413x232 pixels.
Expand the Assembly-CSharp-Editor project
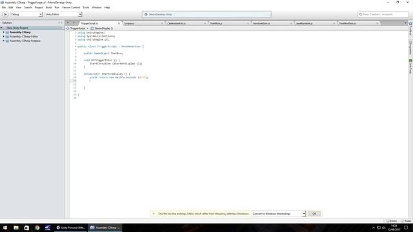click(x=4, y=37)
